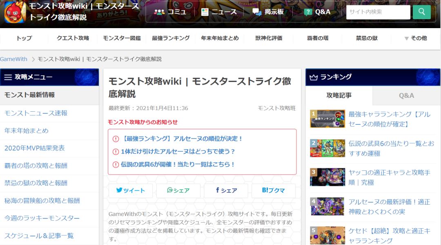
Task: Click the hamburger icon beside 攻略メニュー
Action: tap(8, 77)
